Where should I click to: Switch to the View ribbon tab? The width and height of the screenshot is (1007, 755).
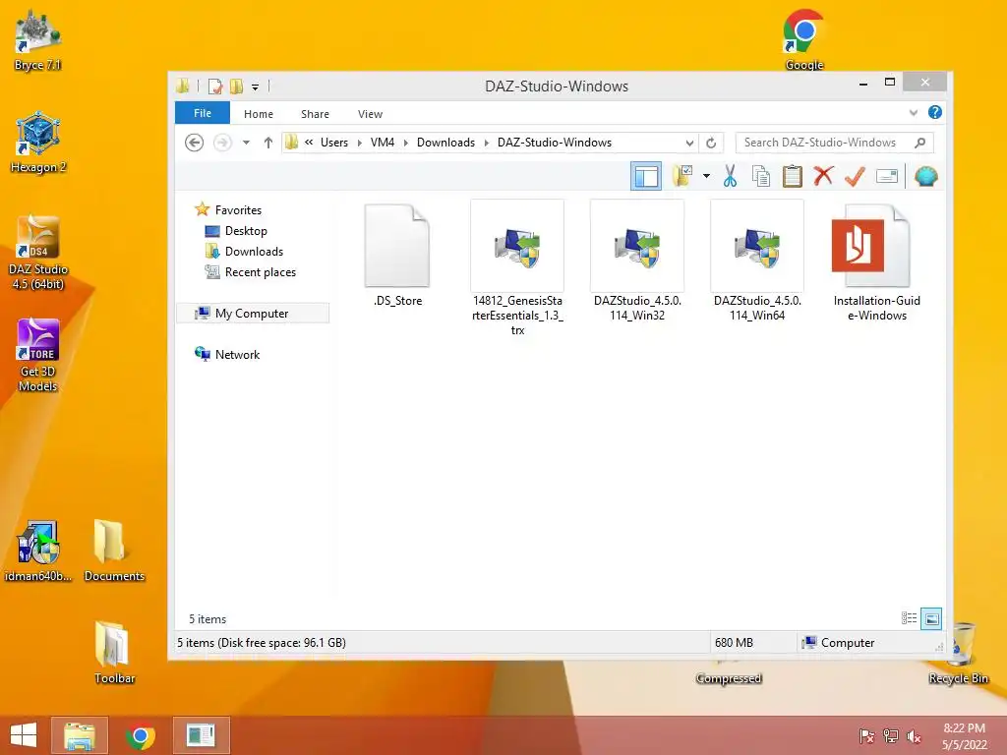click(370, 114)
